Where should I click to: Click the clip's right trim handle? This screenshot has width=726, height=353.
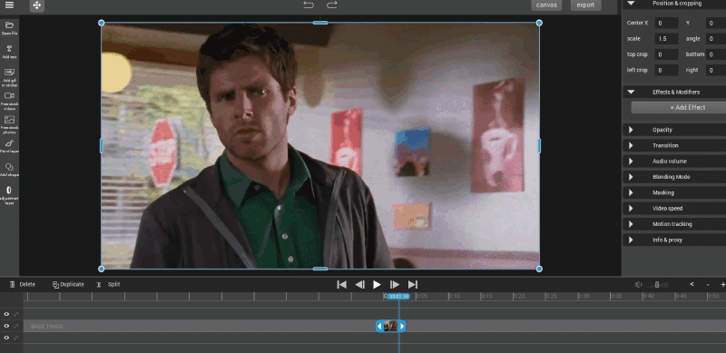[x=402, y=326]
